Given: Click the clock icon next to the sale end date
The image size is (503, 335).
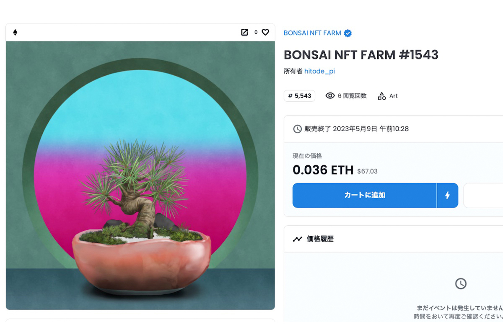Looking at the screenshot, I should (297, 129).
